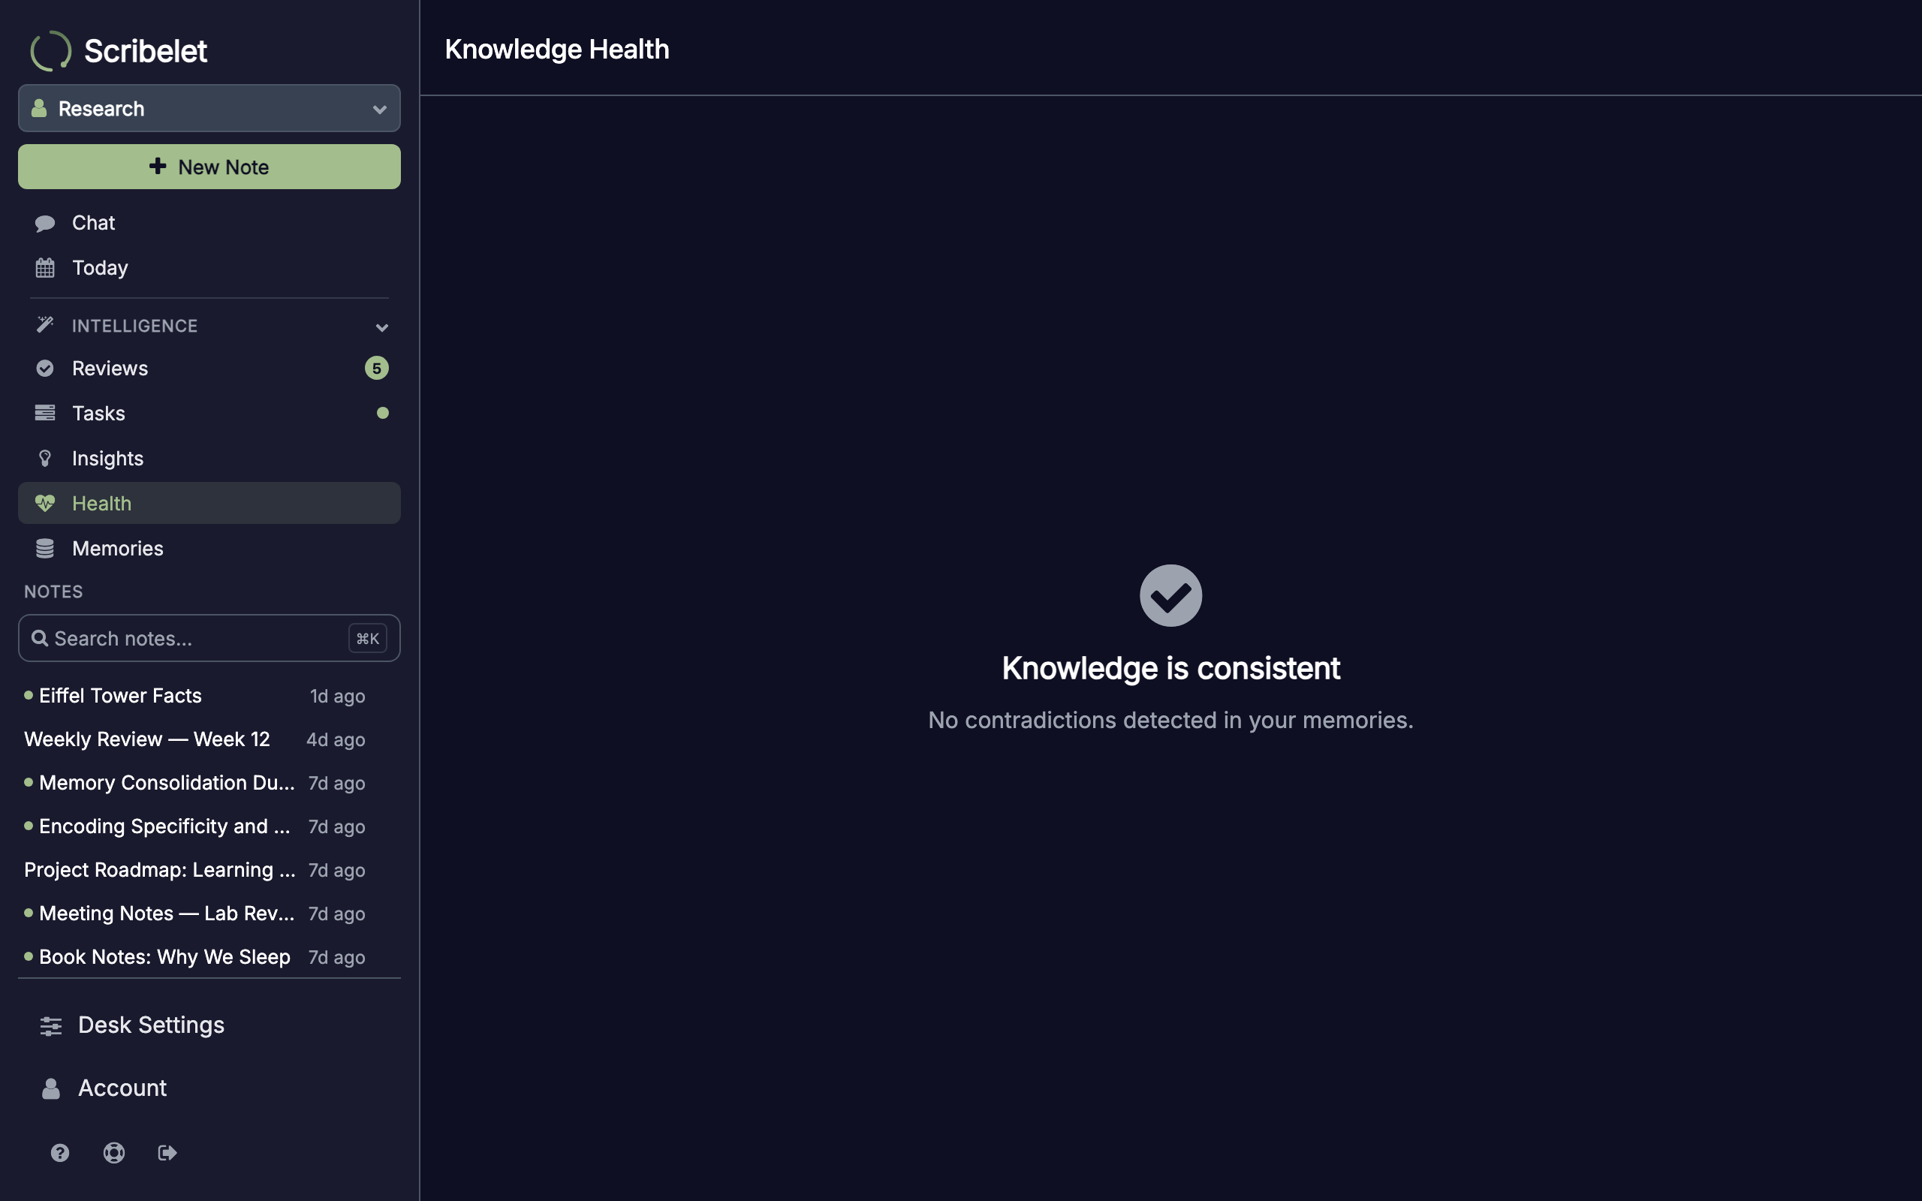Open the Chat section
The height and width of the screenshot is (1201, 1922).
coord(209,222)
